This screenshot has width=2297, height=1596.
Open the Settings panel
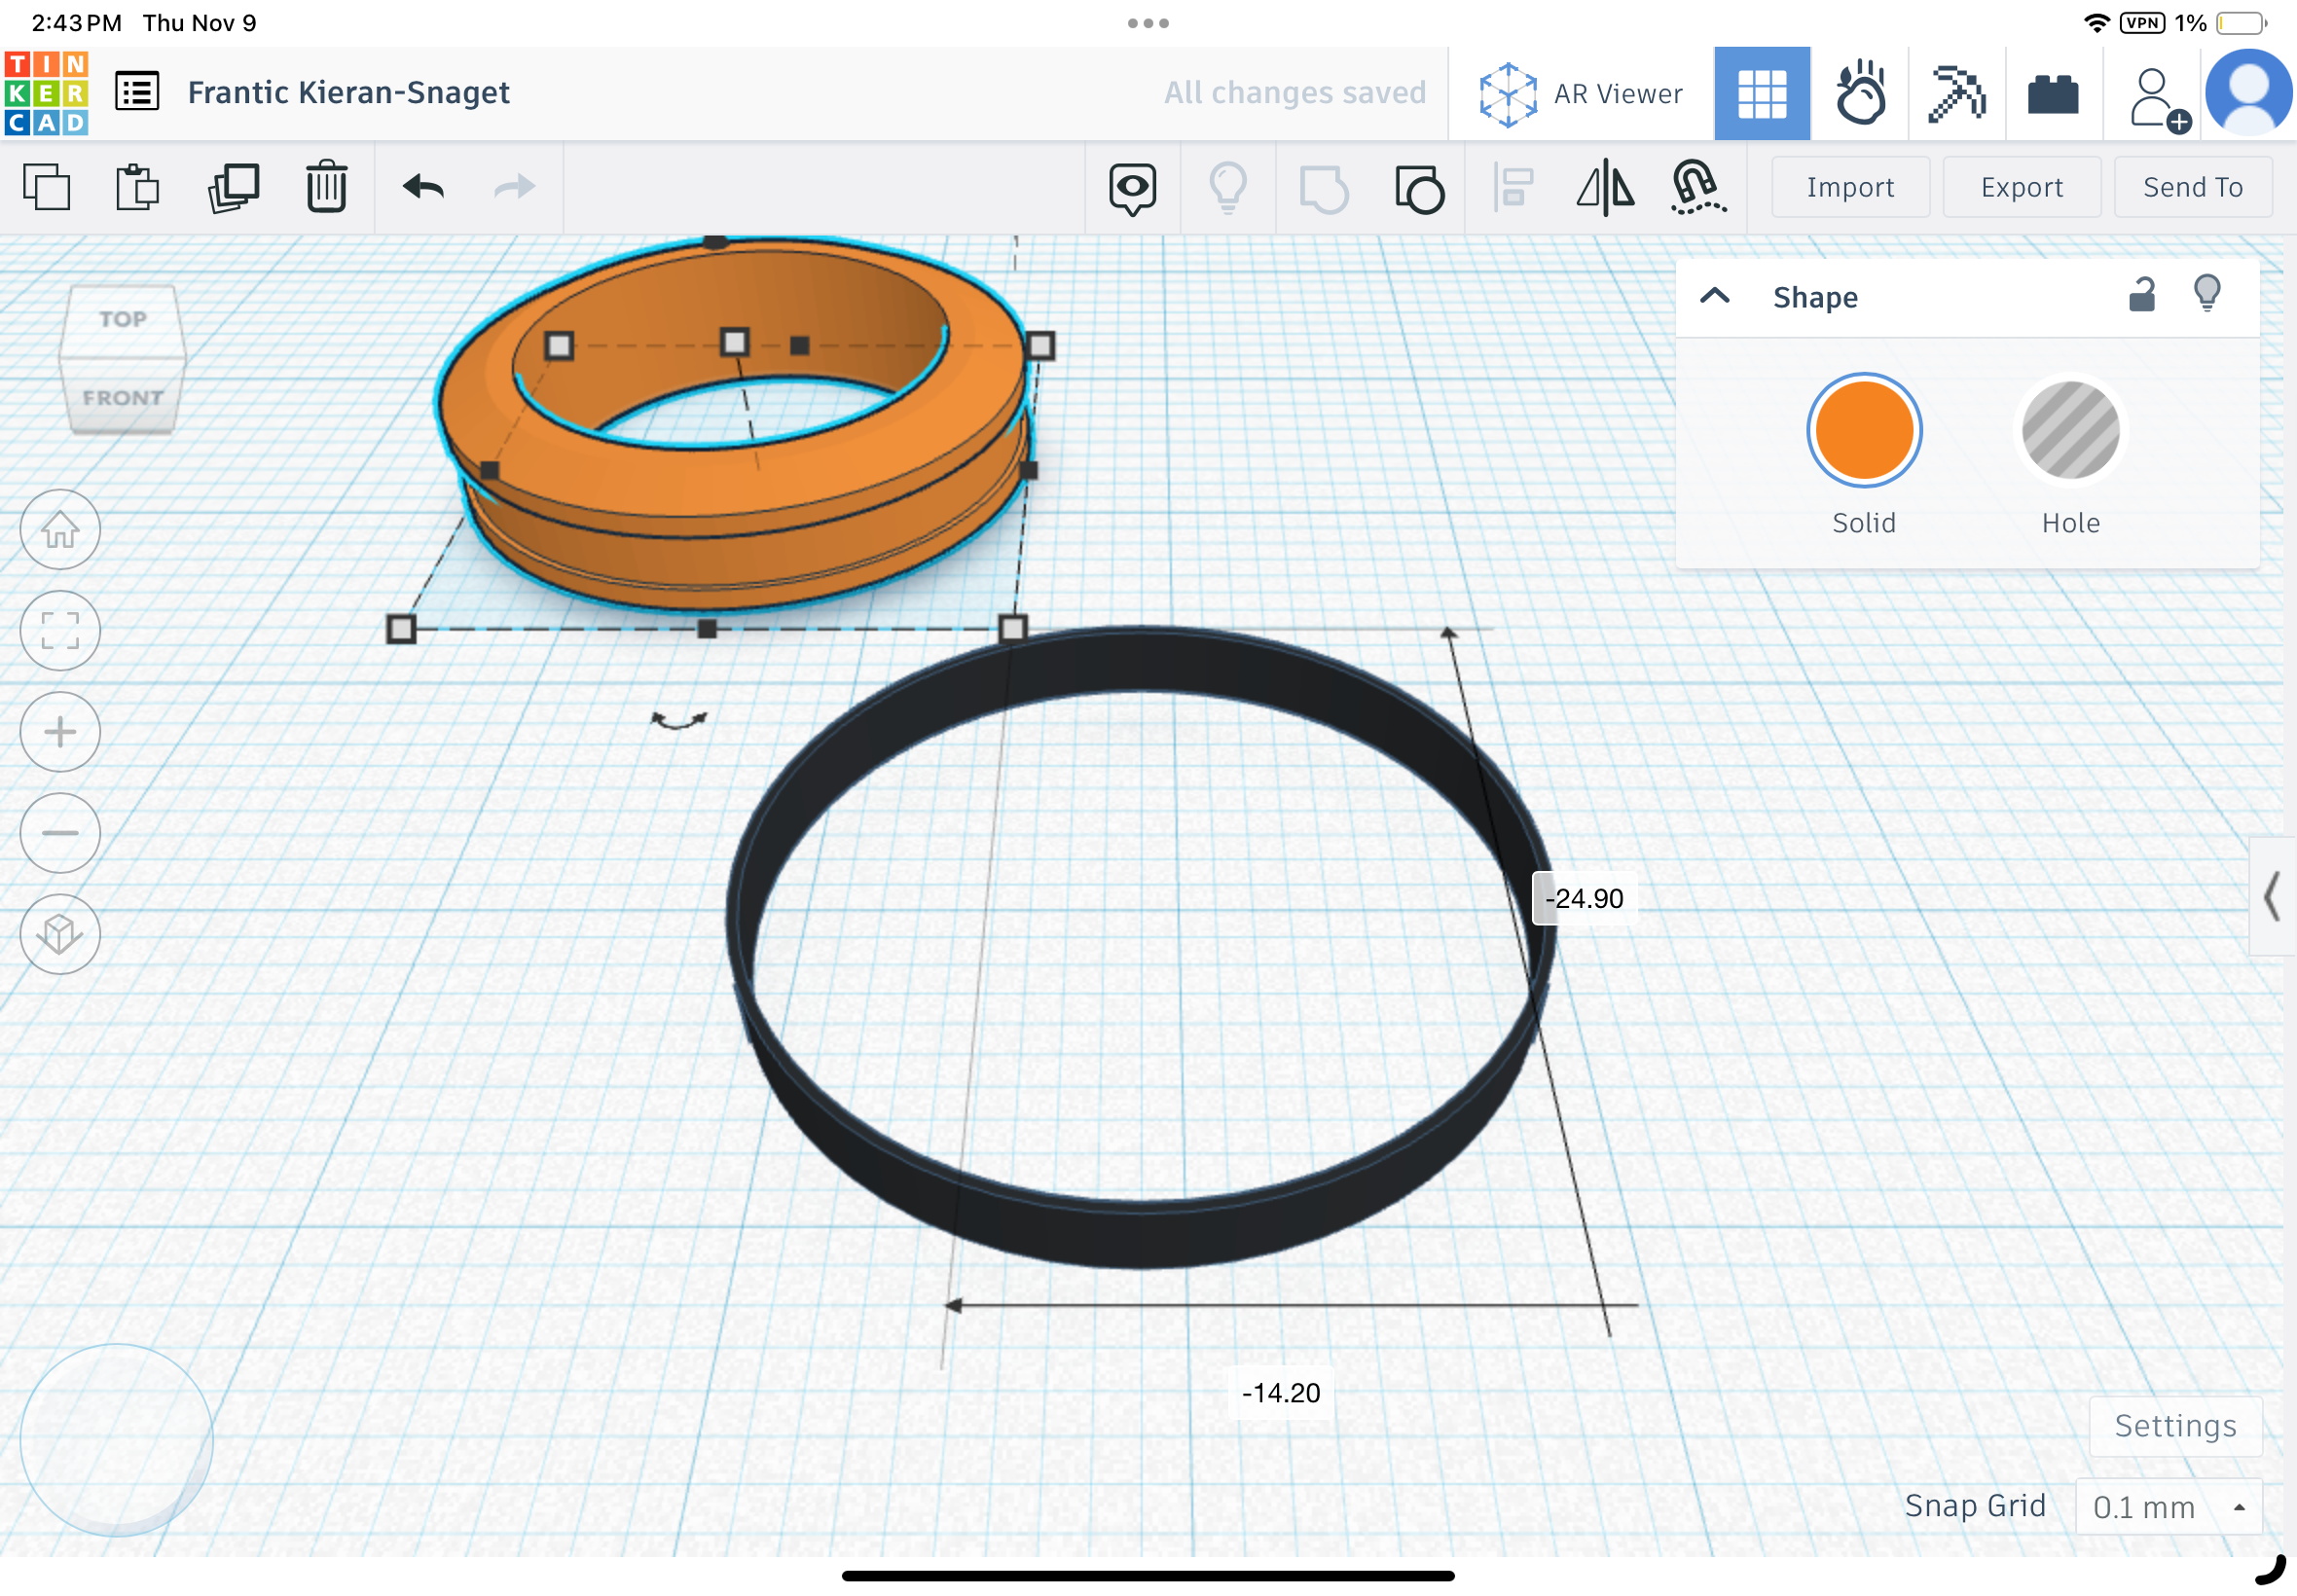tap(2175, 1425)
